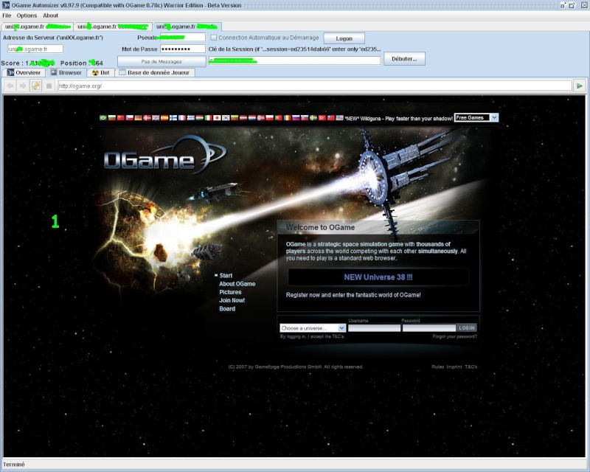Select the Bulgaria flag
Viewport: 590px width, 472px height.
(x=112, y=118)
